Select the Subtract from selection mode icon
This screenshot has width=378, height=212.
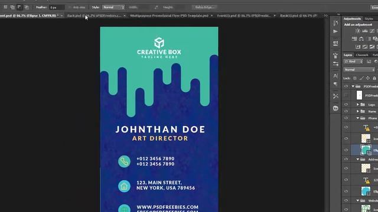point(19,7)
